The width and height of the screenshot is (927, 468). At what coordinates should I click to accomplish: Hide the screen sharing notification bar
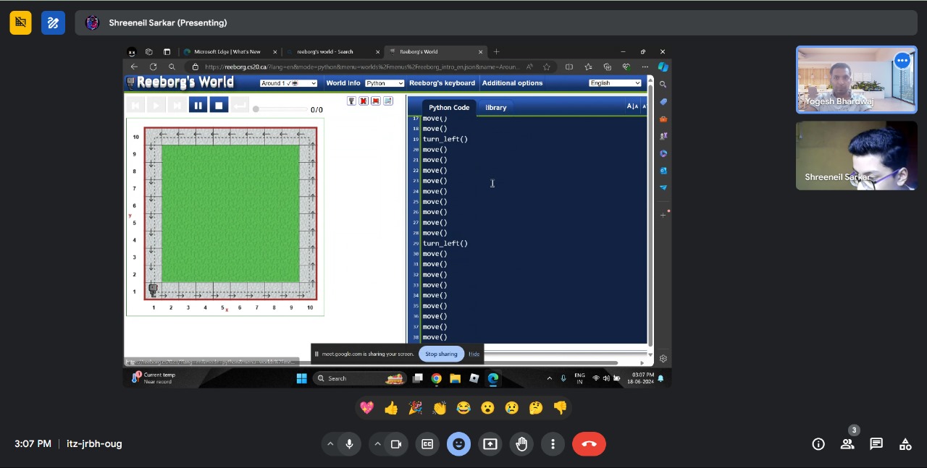click(474, 354)
